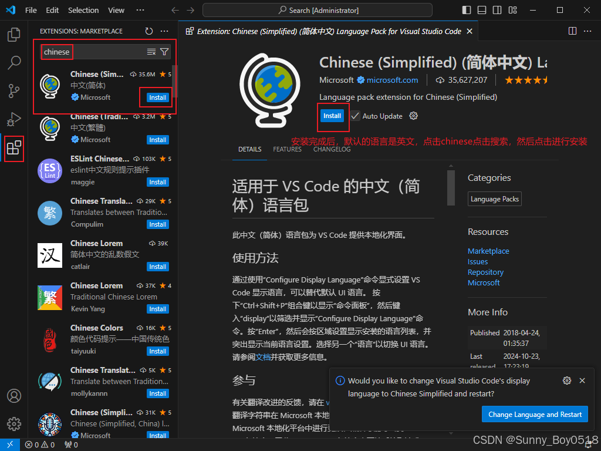Click the extensions list scrollbar
This screenshot has height=451, width=601.
click(174, 82)
